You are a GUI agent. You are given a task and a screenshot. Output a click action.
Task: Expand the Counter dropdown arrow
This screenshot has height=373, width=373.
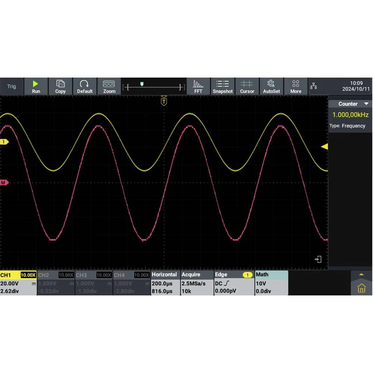point(366,104)
